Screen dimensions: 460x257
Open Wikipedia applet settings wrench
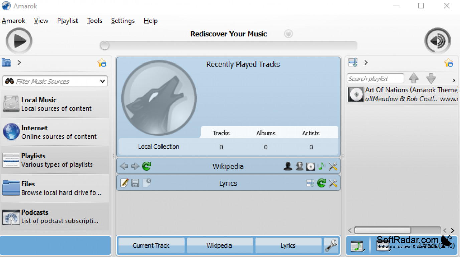point(333,166)
